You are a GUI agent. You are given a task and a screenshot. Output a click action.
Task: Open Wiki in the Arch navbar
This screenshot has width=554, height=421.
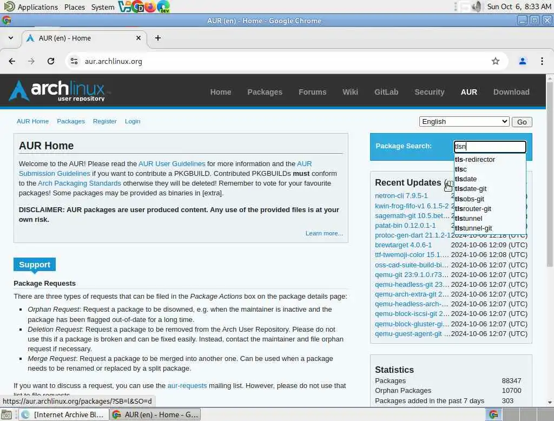coord(350,92)
